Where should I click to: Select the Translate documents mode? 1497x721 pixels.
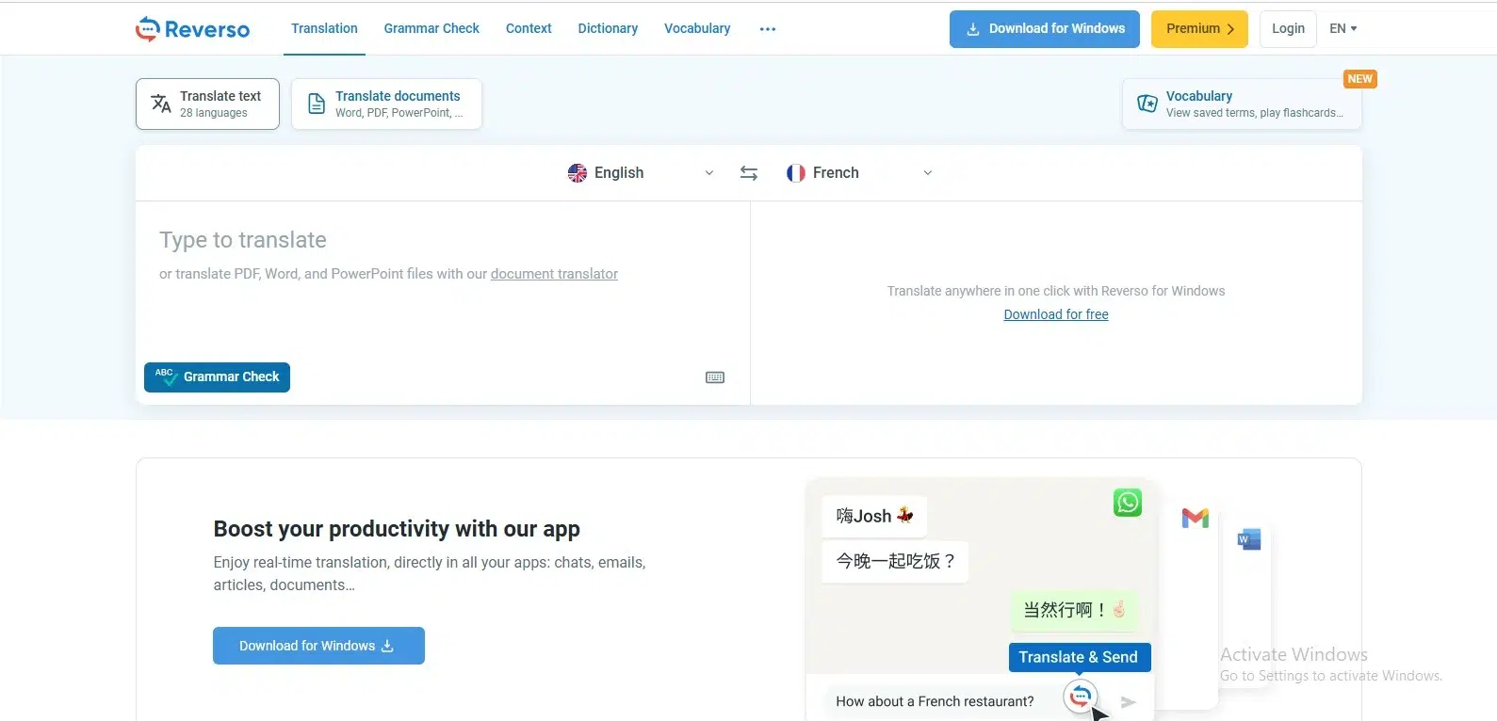(x=386, y=104)
